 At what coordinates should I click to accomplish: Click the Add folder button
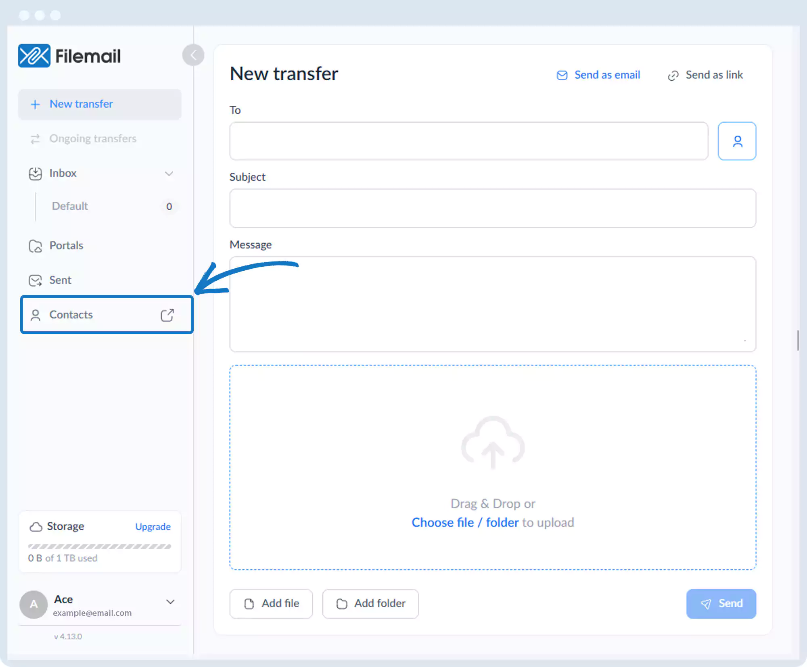pos(370,604)
